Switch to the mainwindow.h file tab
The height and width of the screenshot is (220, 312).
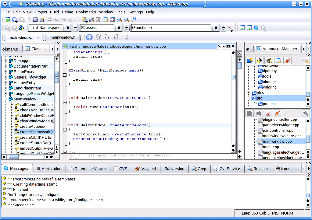tap(63, 37)
